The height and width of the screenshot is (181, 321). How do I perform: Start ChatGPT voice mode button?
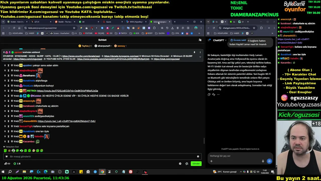269,161
